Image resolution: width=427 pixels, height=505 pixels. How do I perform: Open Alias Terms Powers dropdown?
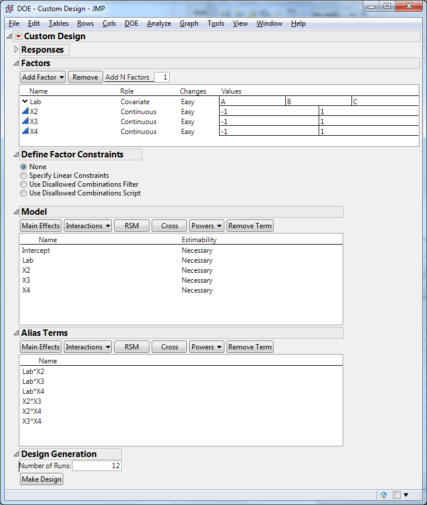pos(207,347)
